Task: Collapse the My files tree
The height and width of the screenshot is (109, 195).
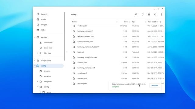Action: point(35,37)
